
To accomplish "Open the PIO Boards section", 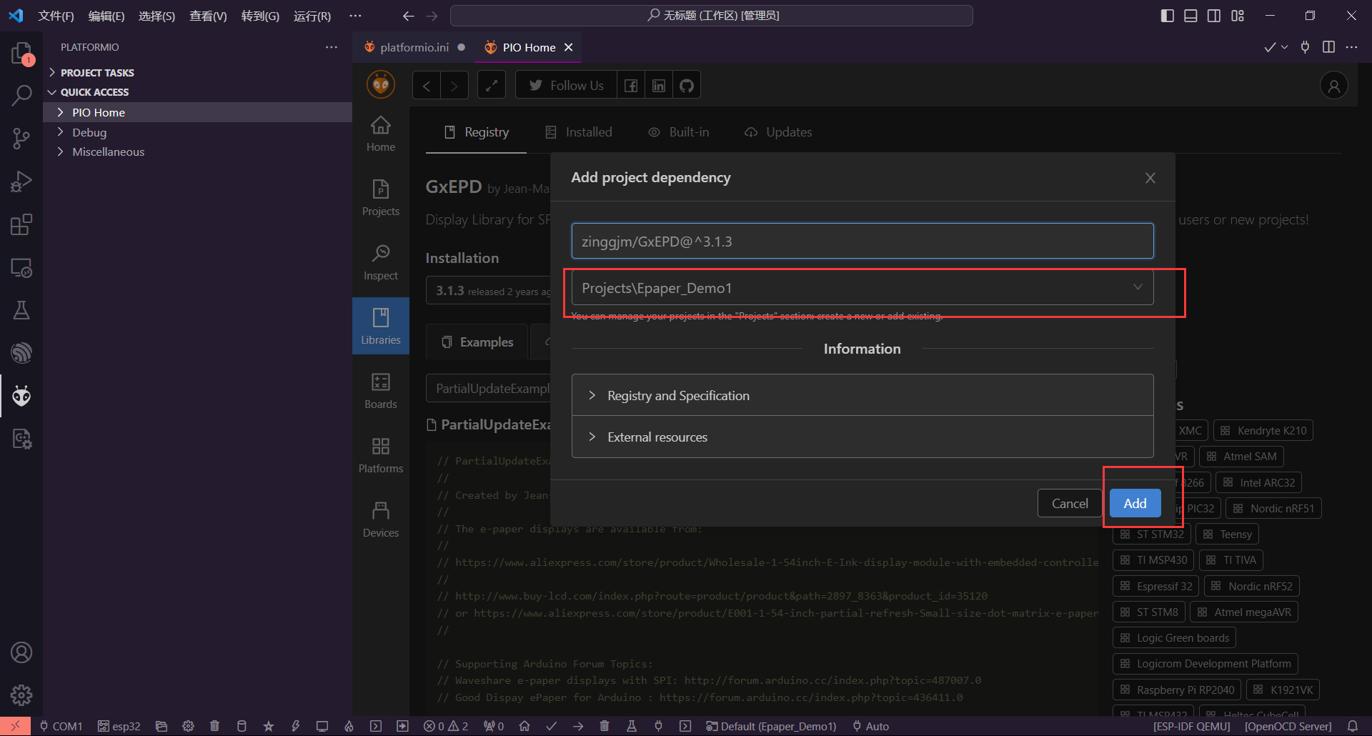I will (x=381, y=391).
